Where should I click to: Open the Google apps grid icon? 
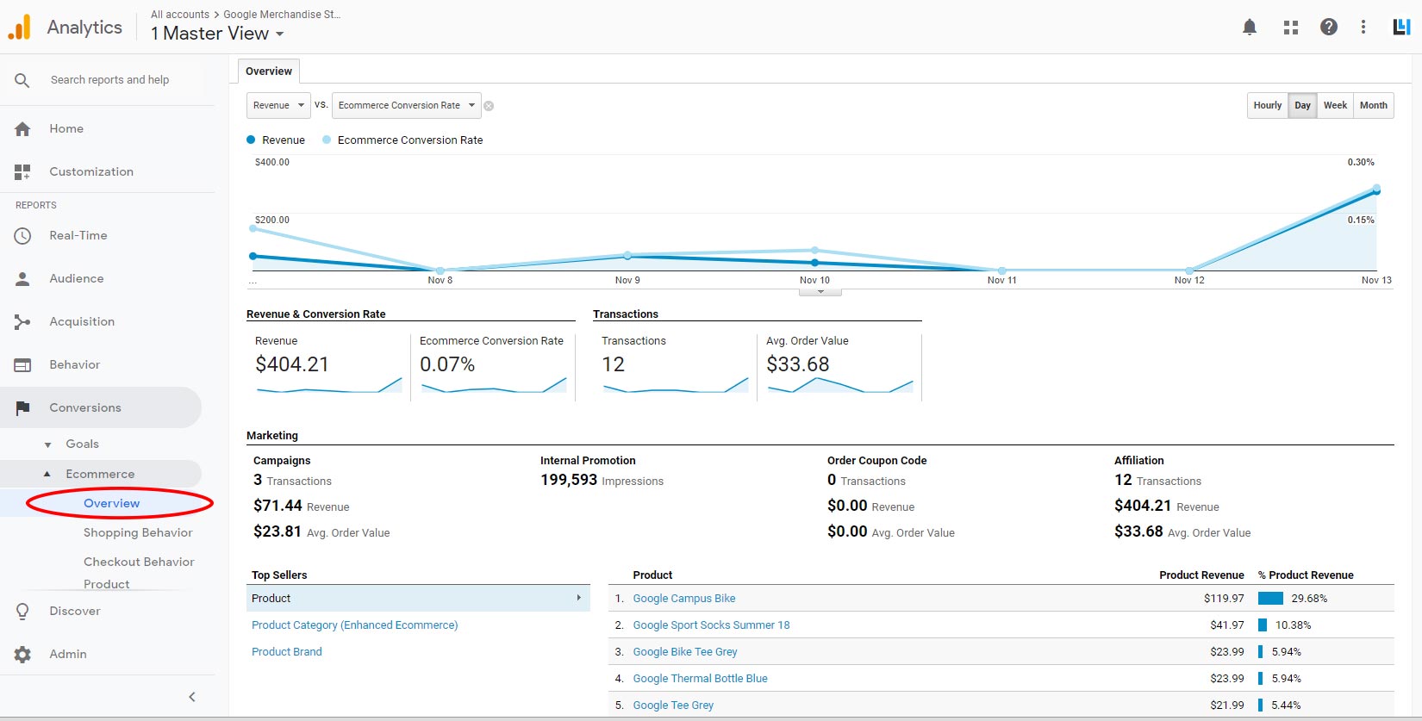tap(1290, 28)
